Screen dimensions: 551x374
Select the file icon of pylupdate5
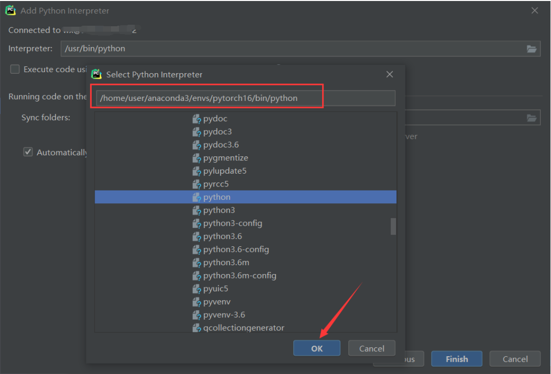click(196, 171)
